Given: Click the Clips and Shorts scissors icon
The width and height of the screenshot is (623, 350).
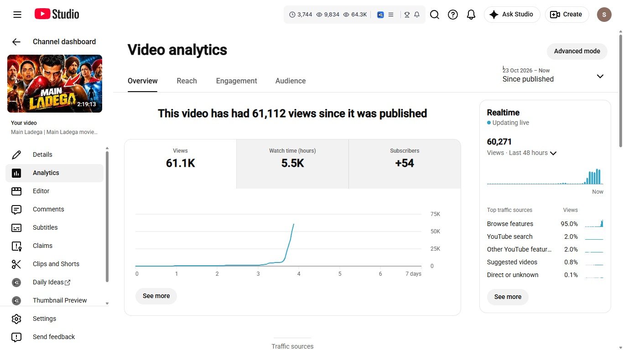Looking at the screenshot, I should pyautogui.click(x=16, y=264).
